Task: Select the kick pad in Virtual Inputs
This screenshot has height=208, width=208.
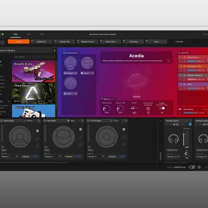Action: click(87, 63)
